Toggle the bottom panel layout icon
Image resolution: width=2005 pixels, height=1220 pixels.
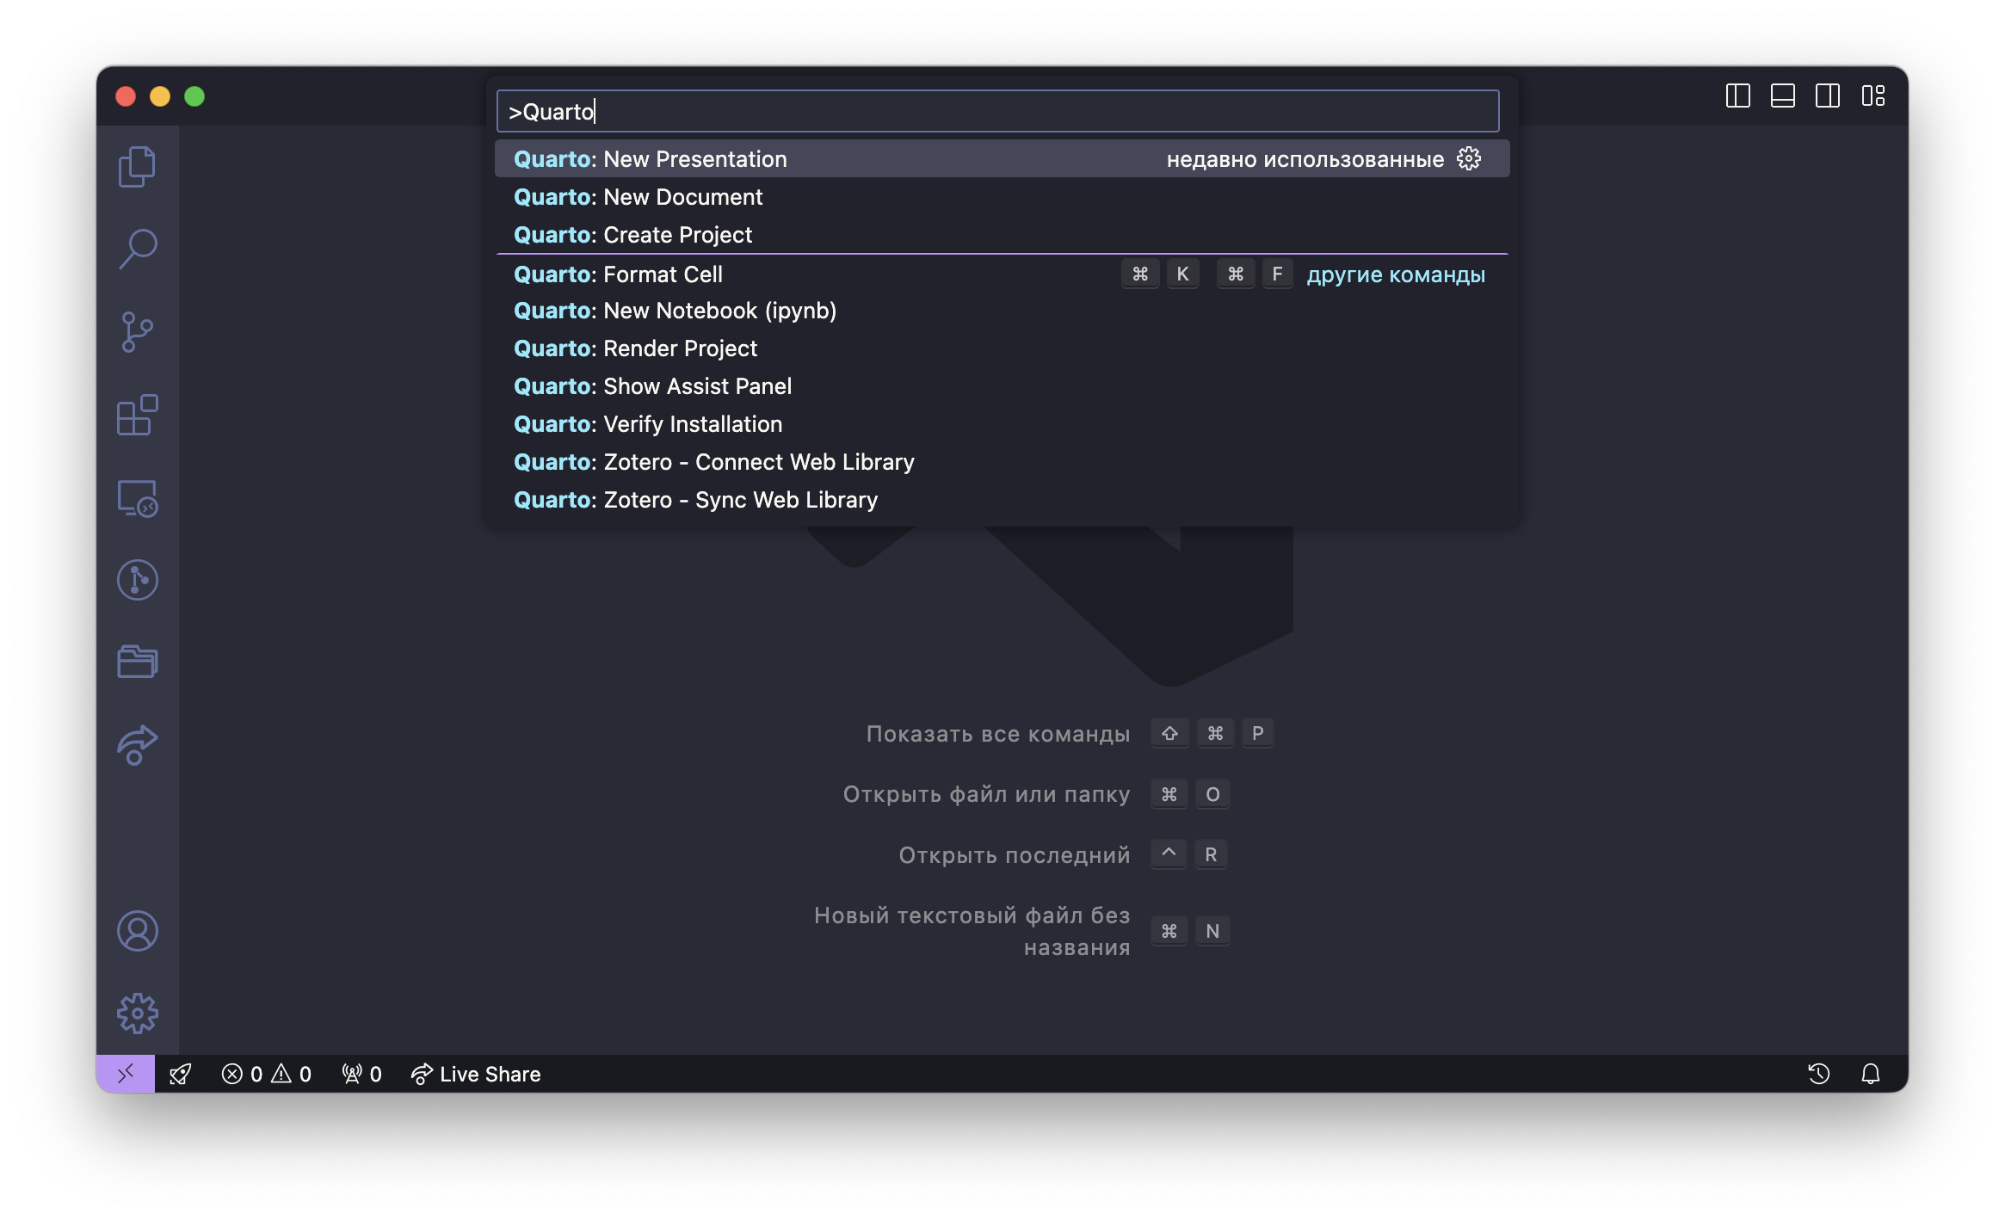pyautogui.click(x=1783, y=96)
